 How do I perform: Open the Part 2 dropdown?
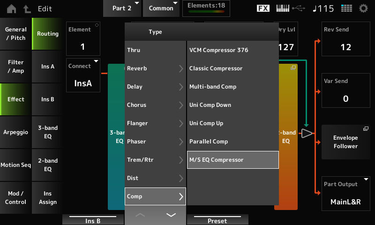[x=126, y=8]
